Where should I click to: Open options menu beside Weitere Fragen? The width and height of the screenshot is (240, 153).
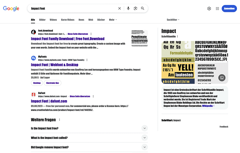[x=60, y=120]
